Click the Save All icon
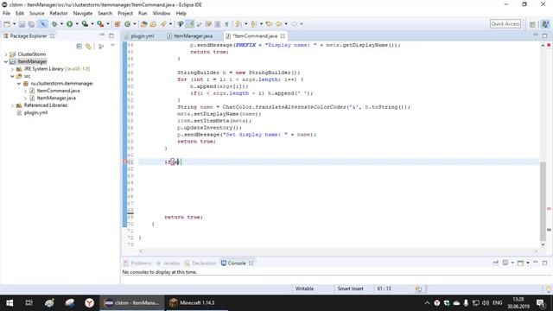The image size is (553, 311). pos(31,24)
